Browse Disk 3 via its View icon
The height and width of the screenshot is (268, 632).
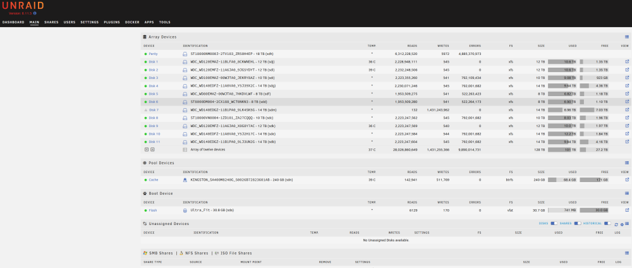[x=627, y=78]
